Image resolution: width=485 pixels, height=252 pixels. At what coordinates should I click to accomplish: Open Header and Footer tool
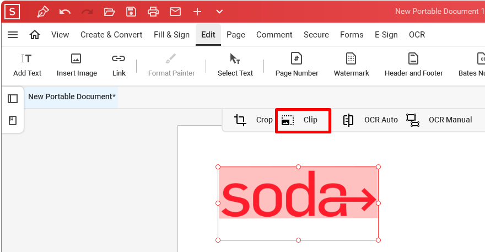click(413, 65)
